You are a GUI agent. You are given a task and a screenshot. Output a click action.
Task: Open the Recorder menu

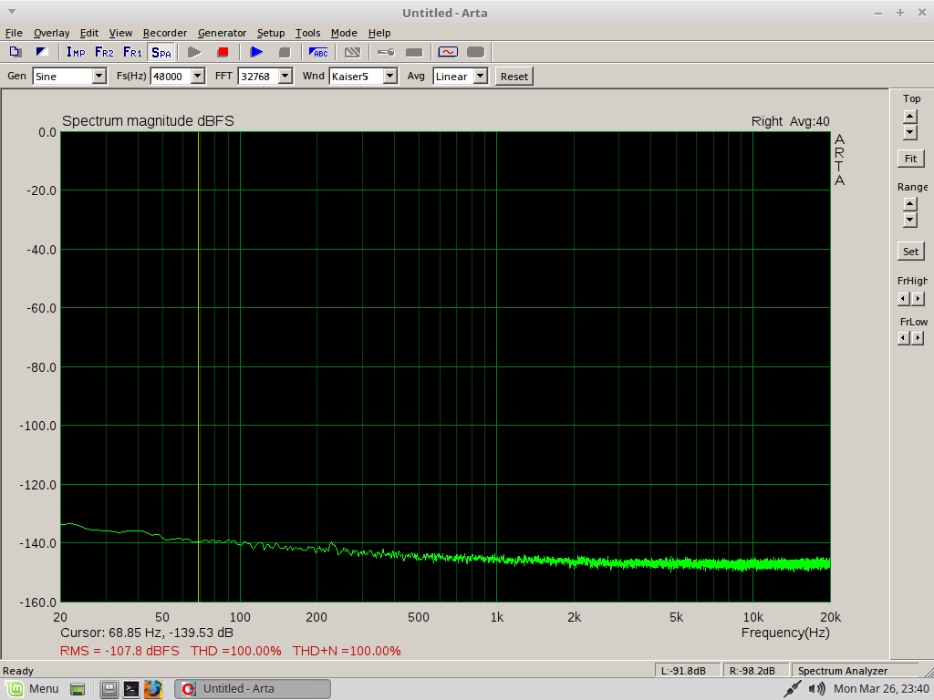[165, 33]
